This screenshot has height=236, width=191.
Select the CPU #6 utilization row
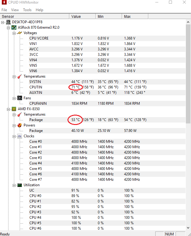(107, 228)
